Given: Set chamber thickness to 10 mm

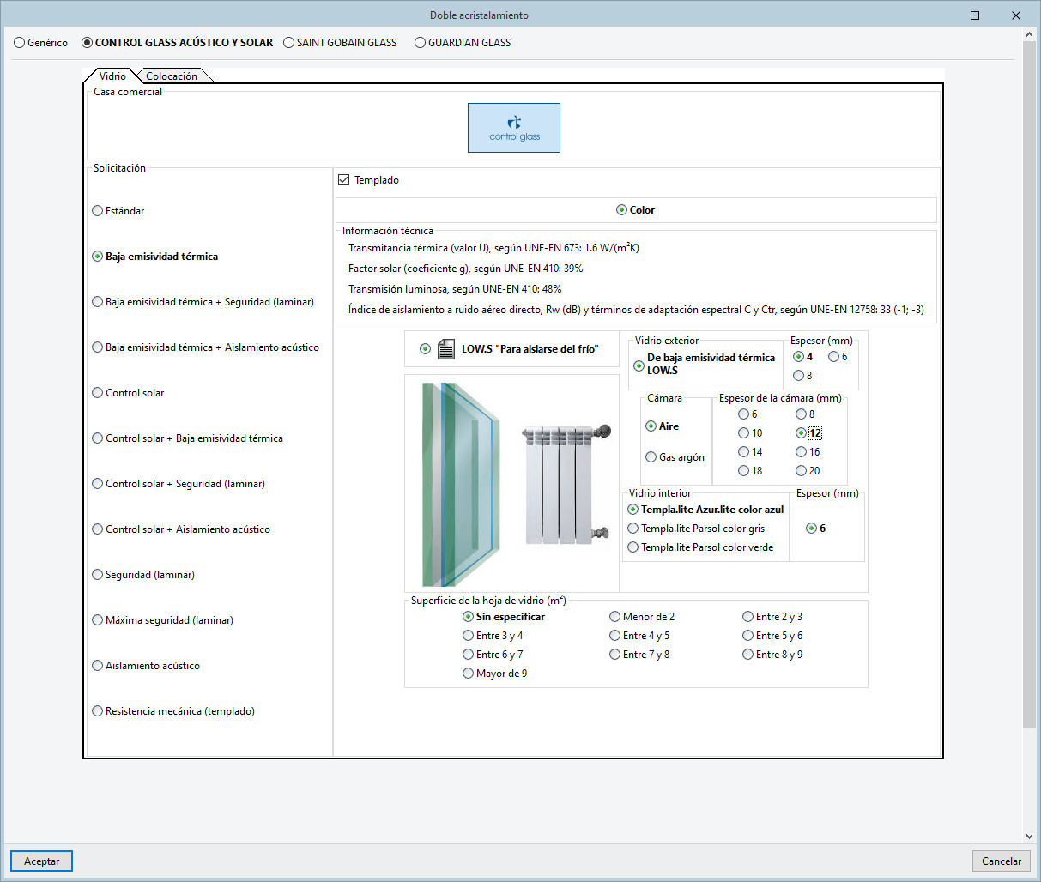Looking at the screenshot, I should pyautogui.click(x=750, y=433).
